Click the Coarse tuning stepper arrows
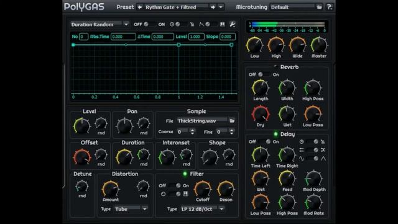The width and height of the screenshot is (398, 224). click(192, 131)
